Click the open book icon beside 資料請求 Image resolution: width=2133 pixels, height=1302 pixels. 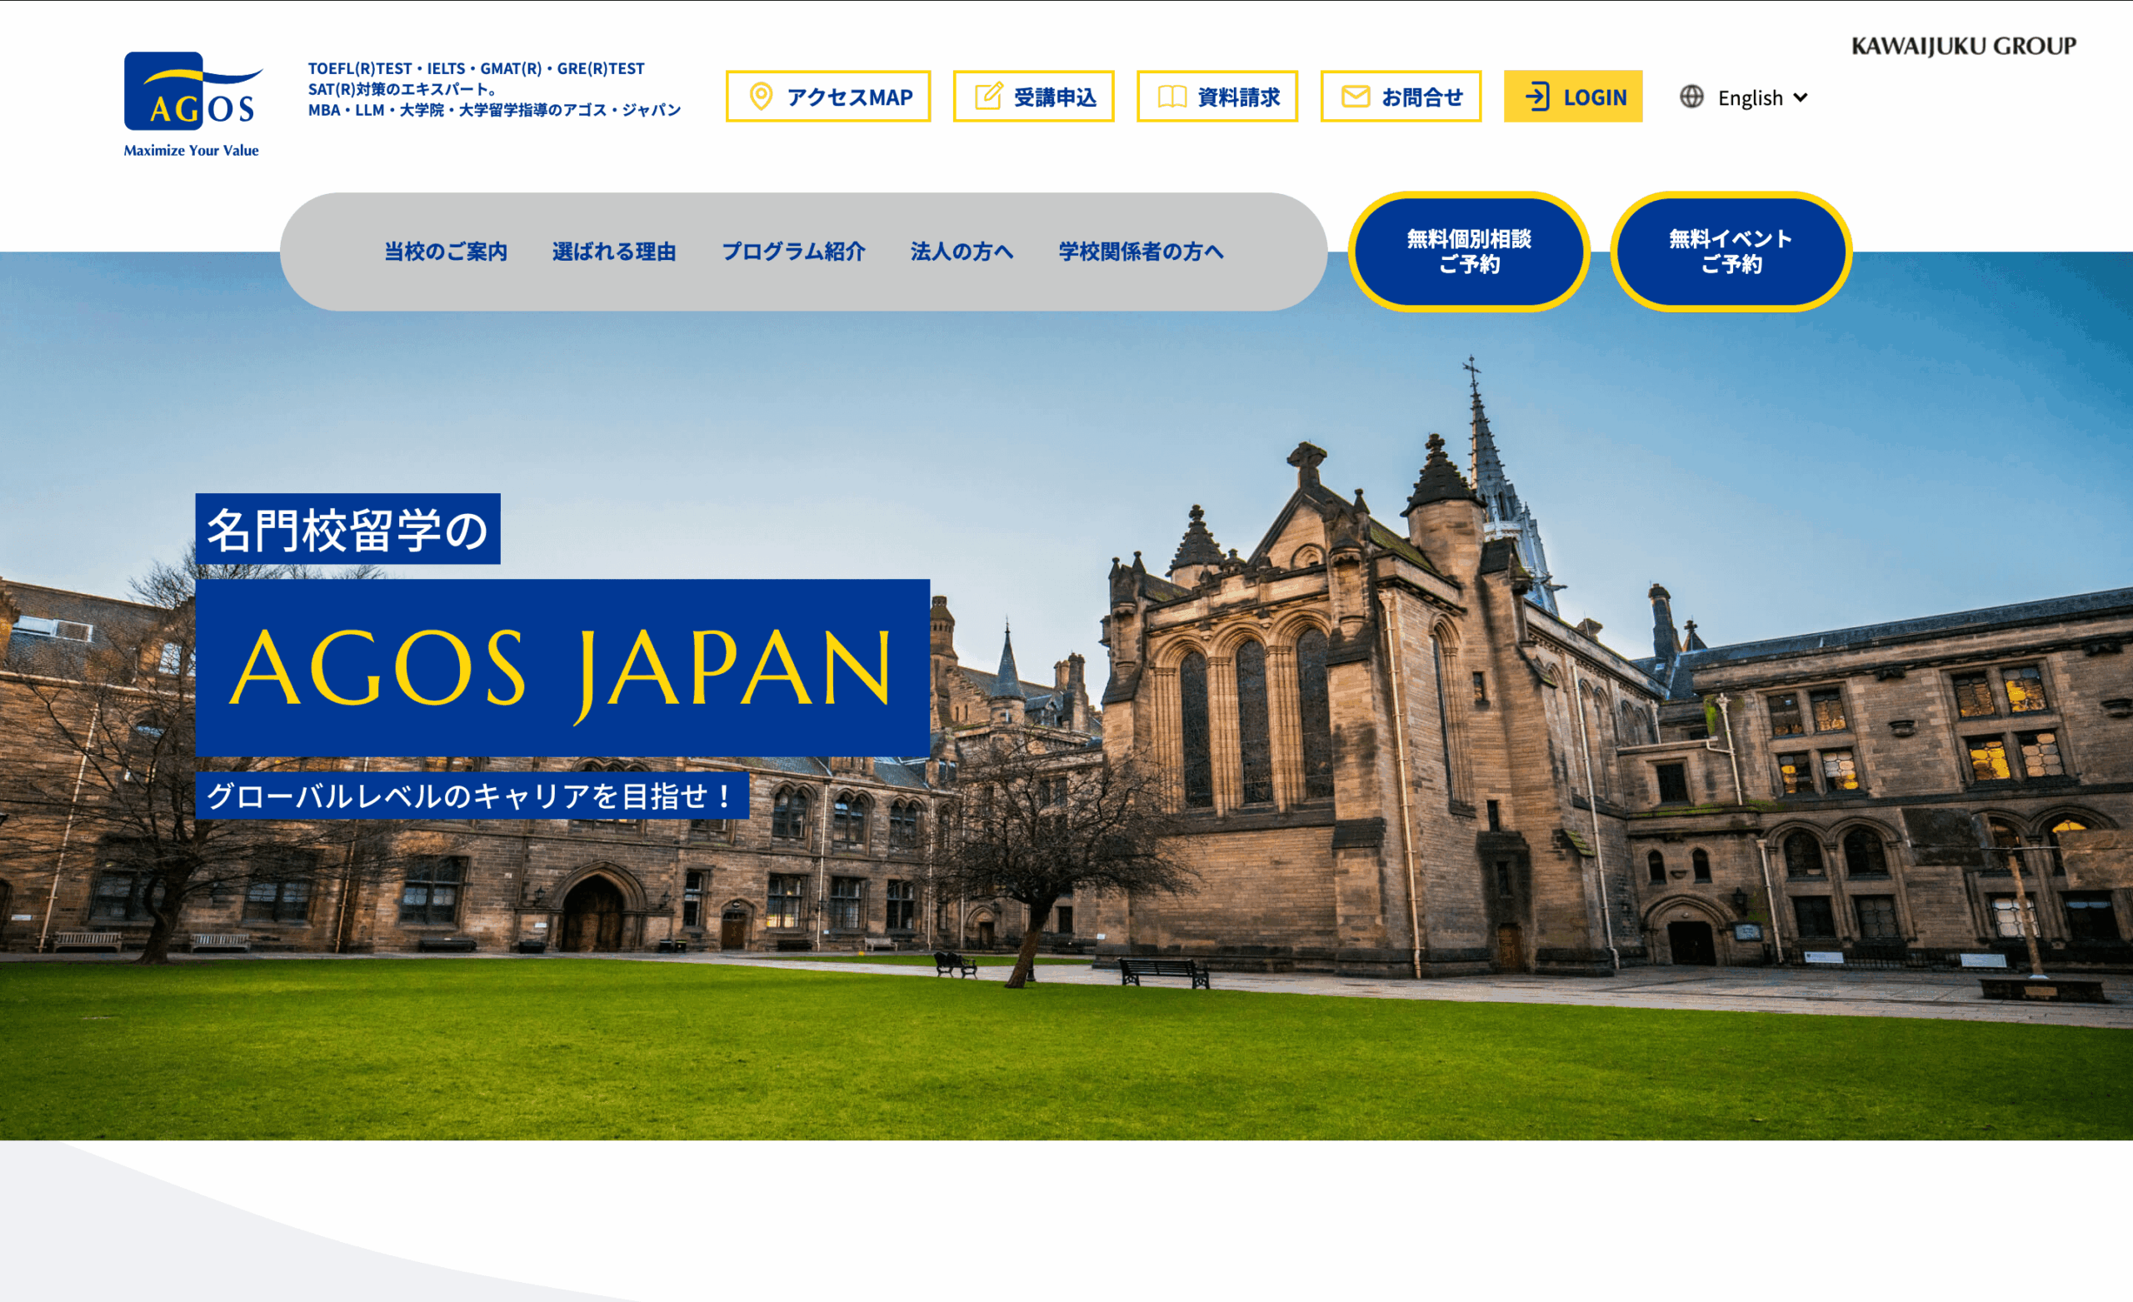[x=1172, y=96]
